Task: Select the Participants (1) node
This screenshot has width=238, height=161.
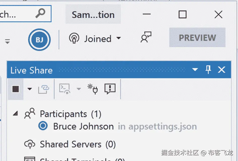Action: (x=71, y=114)
